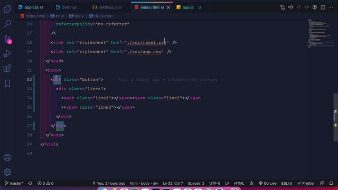Image resolution: width=338 pixels, height=190 pixels.
Task: Open the Source Control view
Action: tap(8, 39)
